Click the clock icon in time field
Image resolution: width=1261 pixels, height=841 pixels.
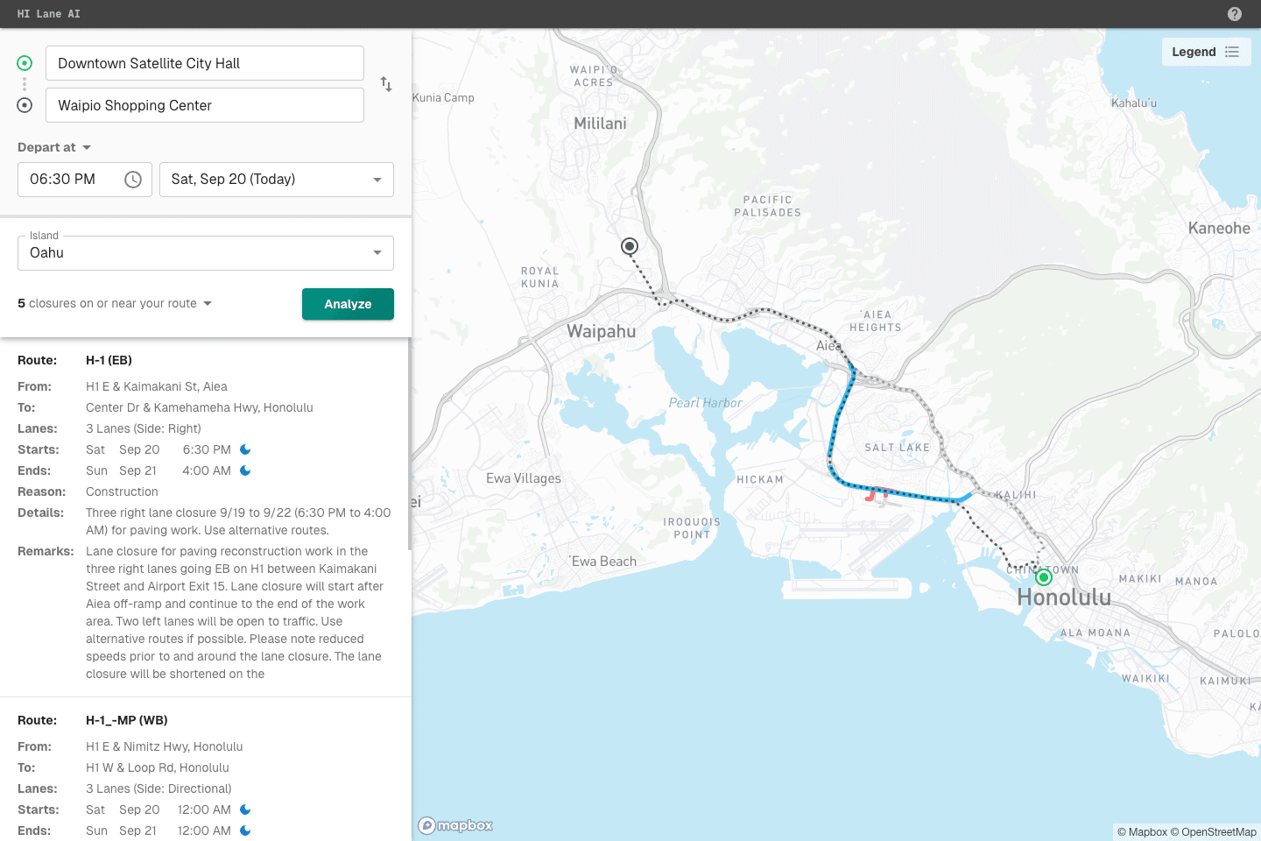(133, 180)
